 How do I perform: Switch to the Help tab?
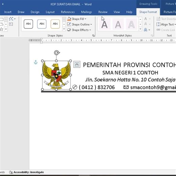tap(129, 12)
